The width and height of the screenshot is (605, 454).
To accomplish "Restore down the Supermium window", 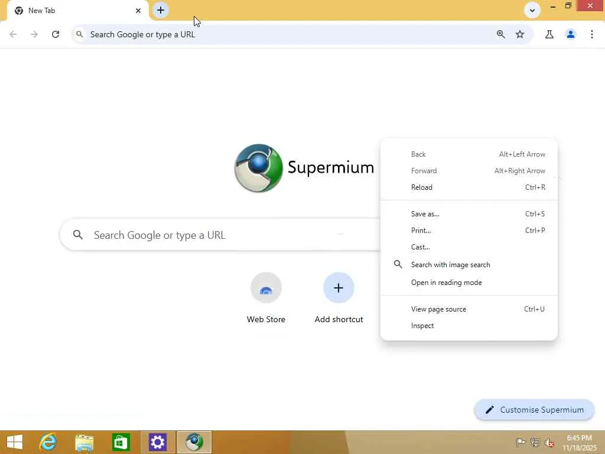I will (x=568, y=6).
